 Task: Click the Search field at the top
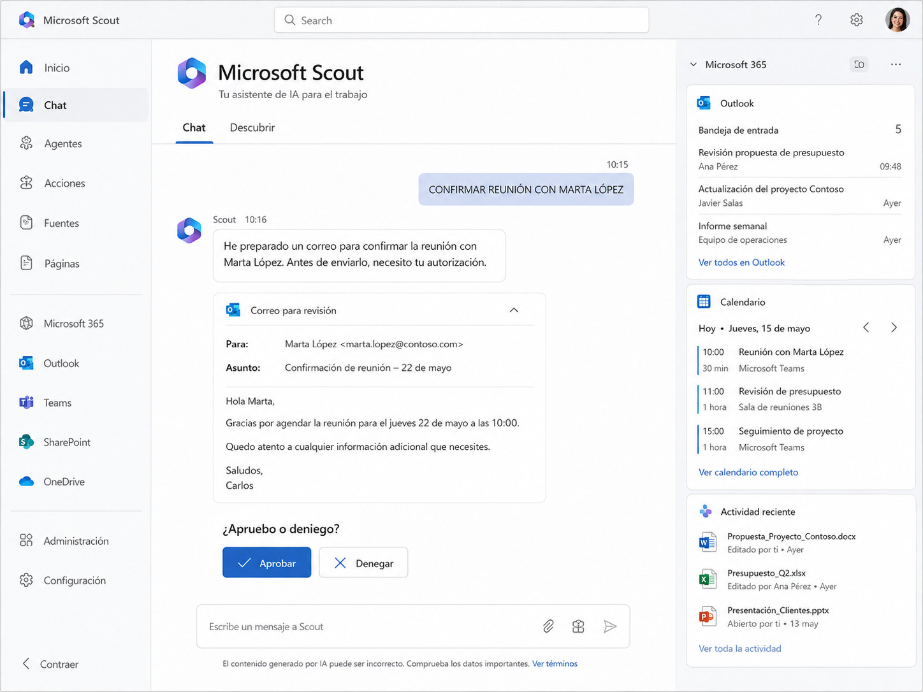coord(462,20)
